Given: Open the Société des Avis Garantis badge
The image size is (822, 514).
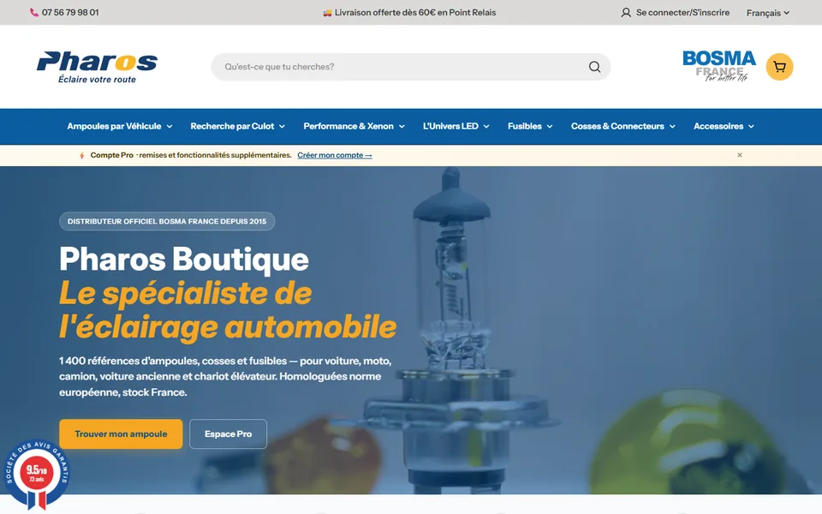Looking at the screenshot, I should coord(36,474).
